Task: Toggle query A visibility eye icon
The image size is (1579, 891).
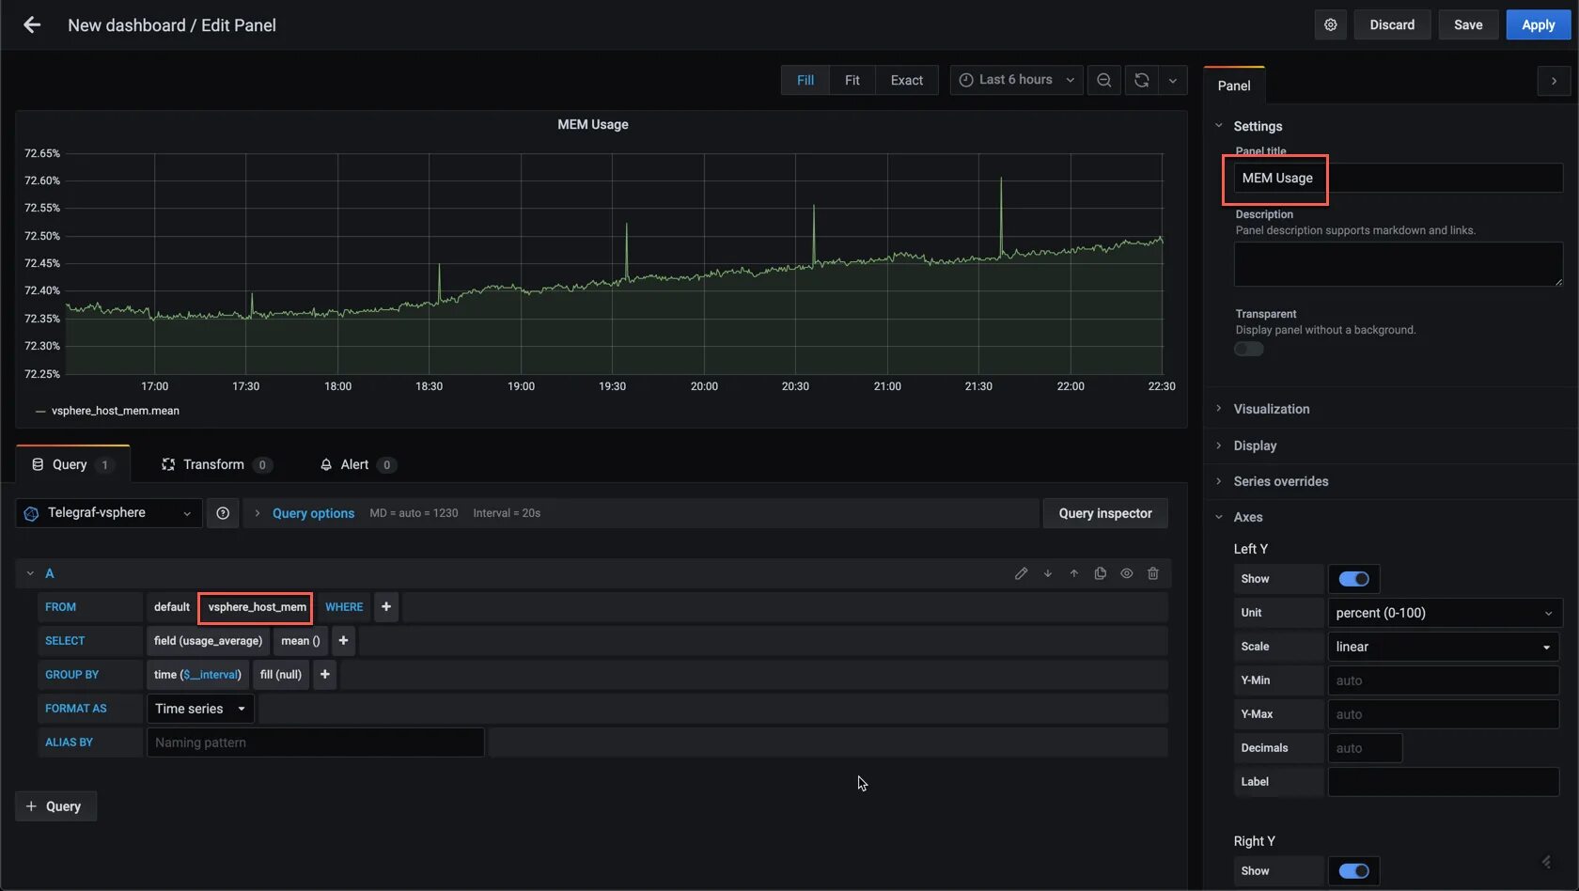Action: [x=1126, y=573]
